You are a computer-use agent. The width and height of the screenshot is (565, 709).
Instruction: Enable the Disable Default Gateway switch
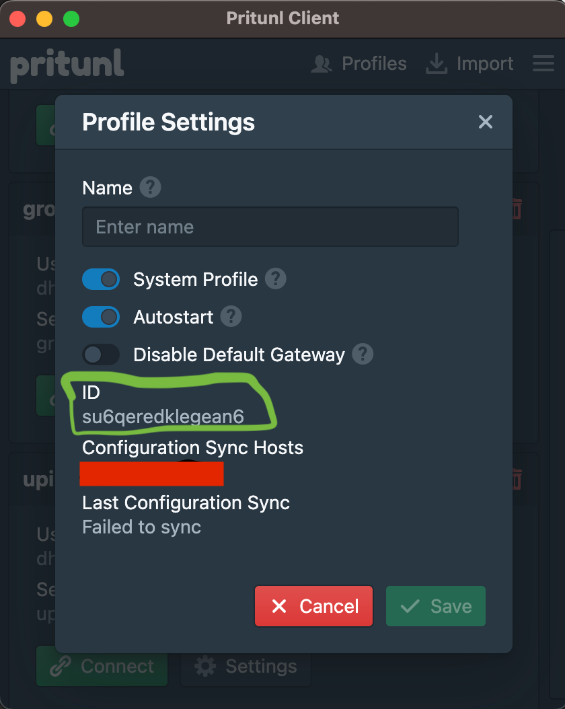101,354
